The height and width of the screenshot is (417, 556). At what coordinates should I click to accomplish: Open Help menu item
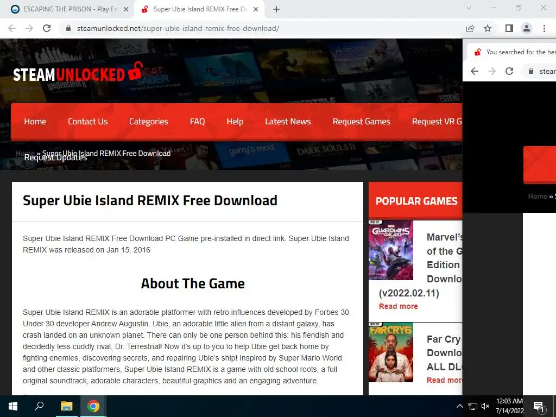[x=235, y=122]
